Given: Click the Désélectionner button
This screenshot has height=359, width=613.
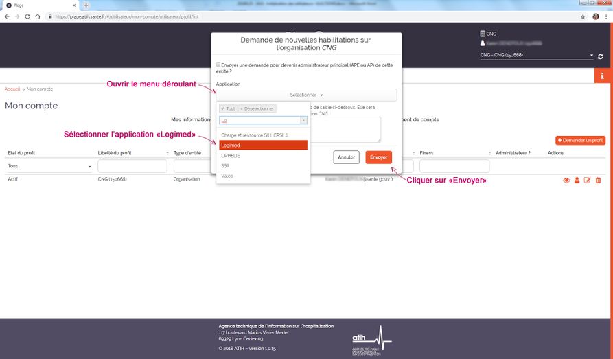Looking at the screenshot, I should [257, 108].
